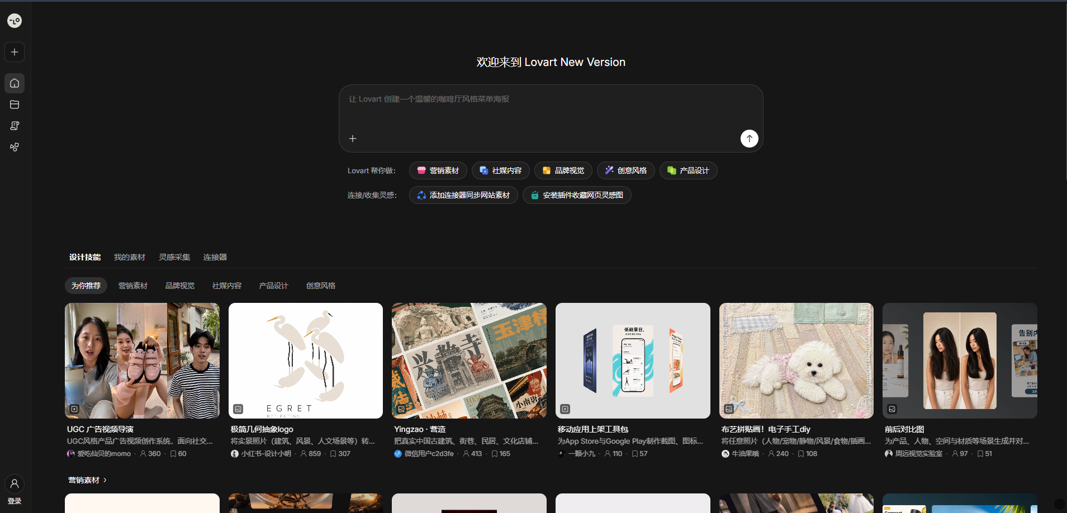Select the 社媒内容 suggestion chip
Screen dimensions: 1067x513
click(501, 170)
